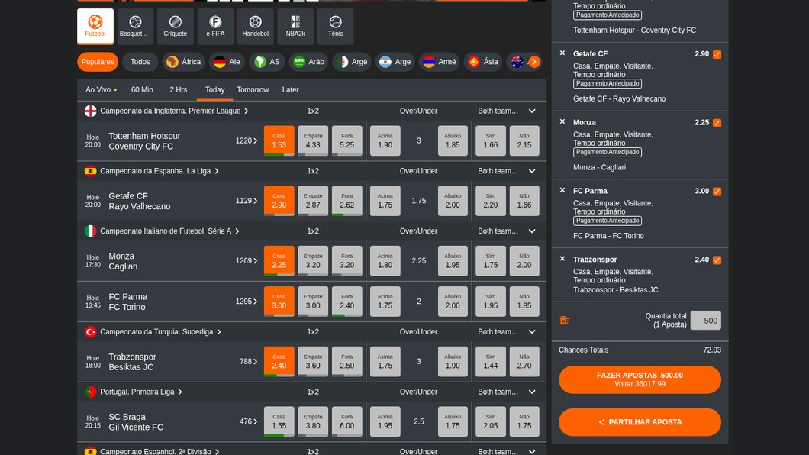The width and height of the screenshot is (809, 455).
Task: Pick Tottenham Empate 4.33 odds
Action: pos(313,140)
